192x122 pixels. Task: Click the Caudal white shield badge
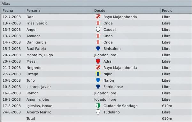(98, 30)
